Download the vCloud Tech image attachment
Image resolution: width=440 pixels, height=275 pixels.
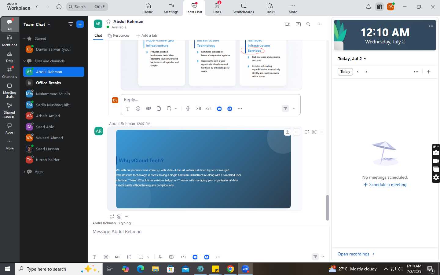coord(288,132)
